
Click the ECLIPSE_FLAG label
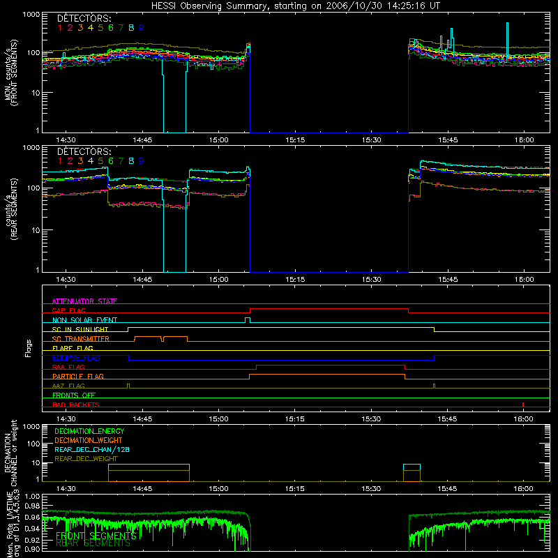[x=76, y=358]
